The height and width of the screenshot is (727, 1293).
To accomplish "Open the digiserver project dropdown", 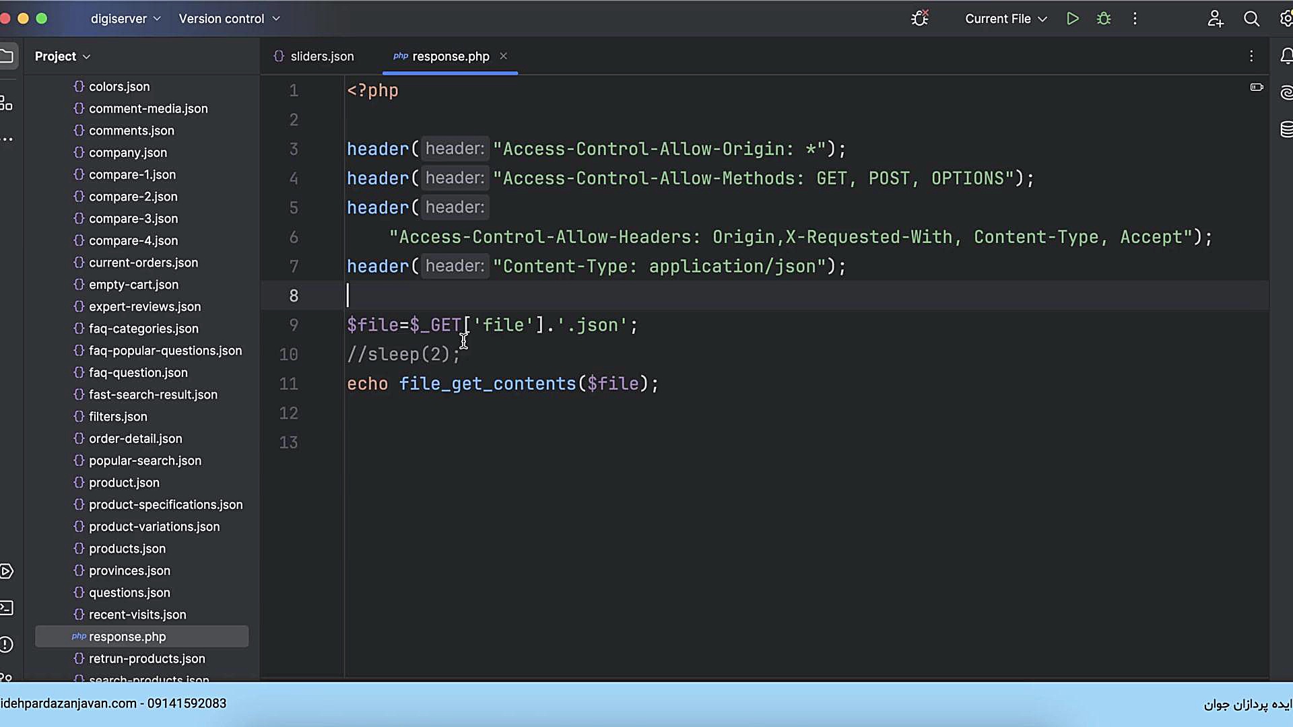I will click(126, 19).
